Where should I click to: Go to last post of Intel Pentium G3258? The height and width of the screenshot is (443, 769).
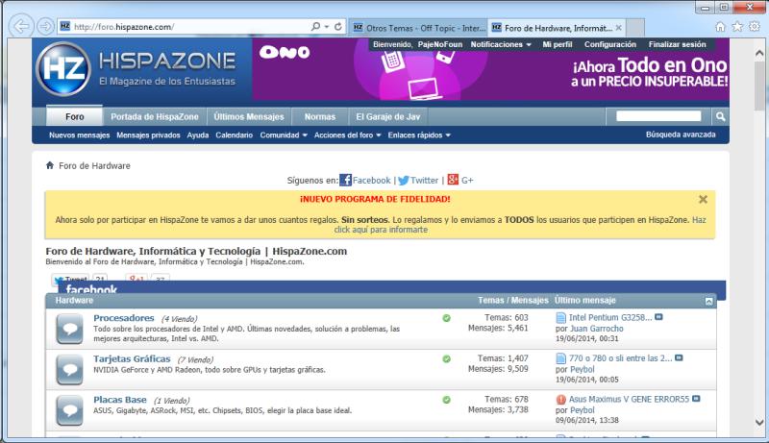[658, 317]
